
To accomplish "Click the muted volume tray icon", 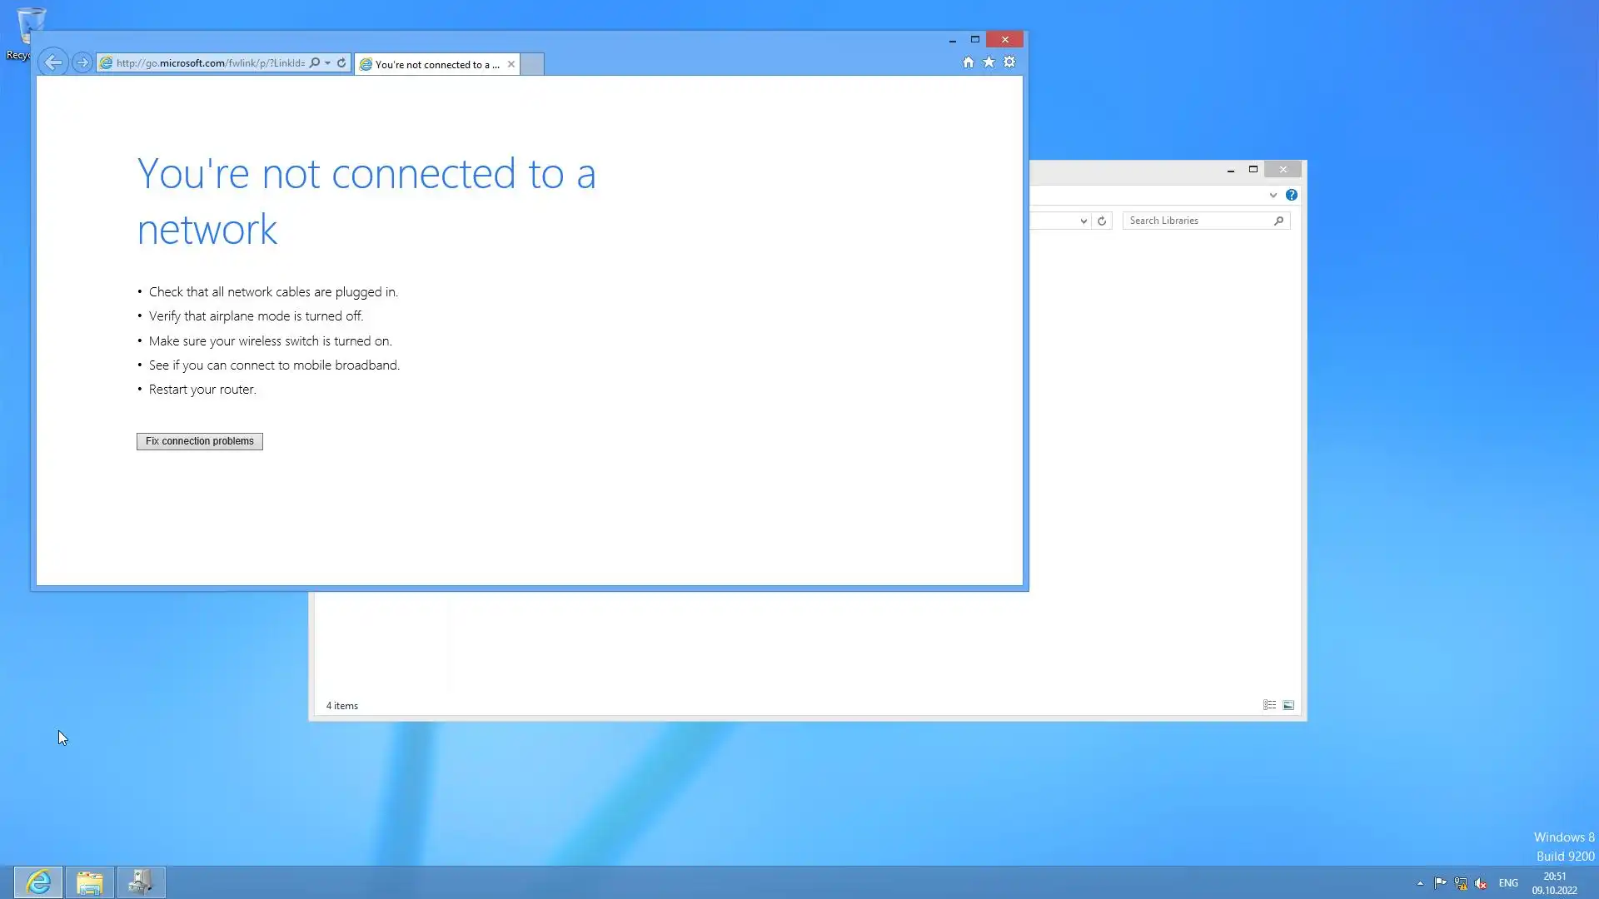I will click(1481, 883).
